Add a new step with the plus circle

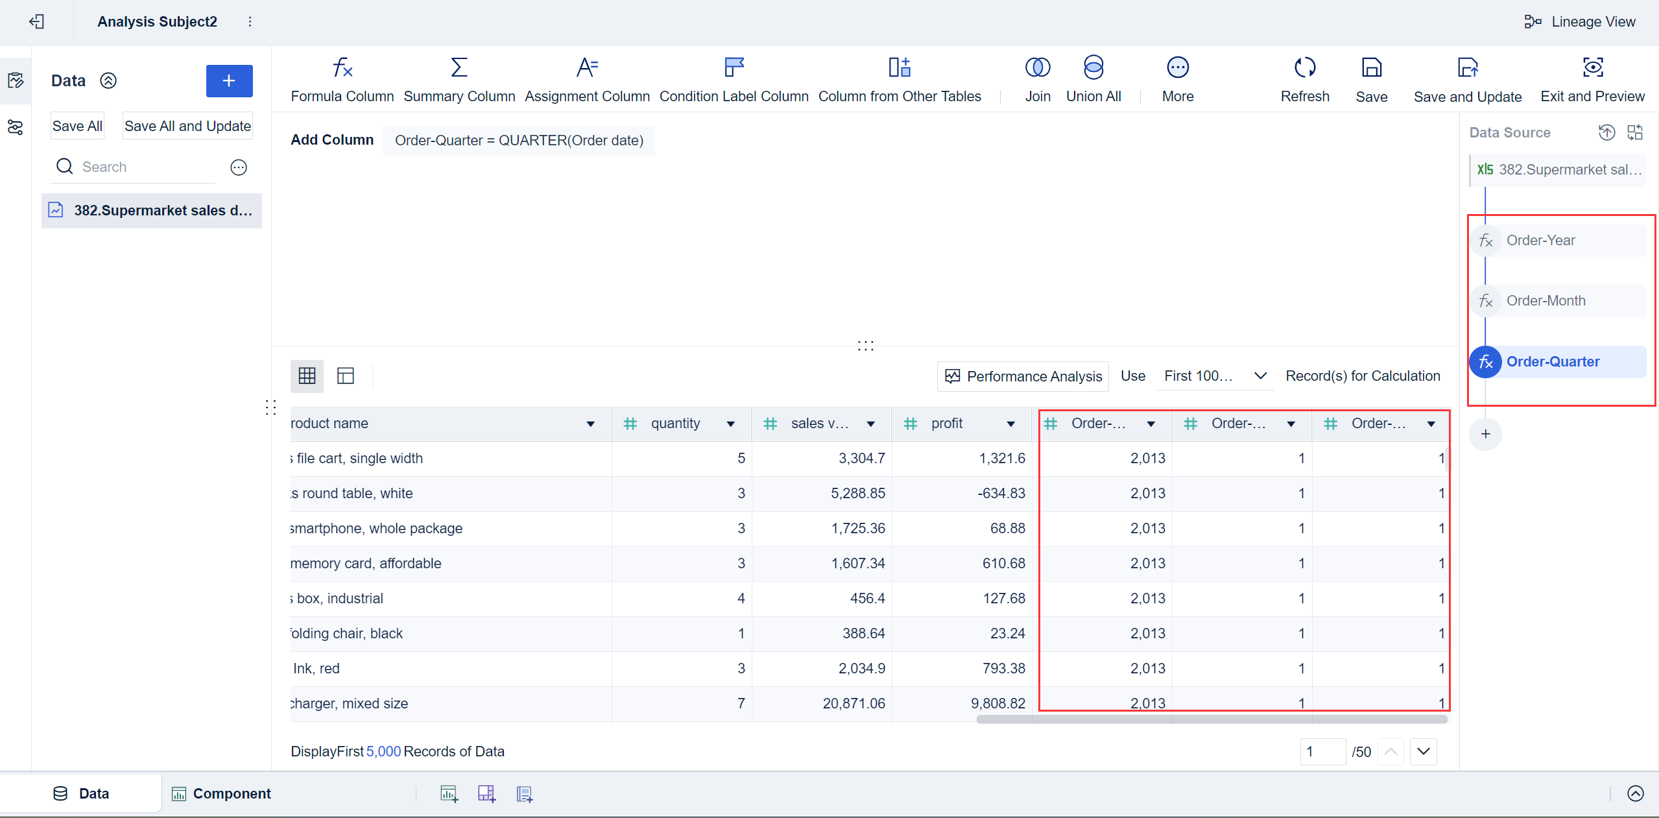pos(1485,434)
